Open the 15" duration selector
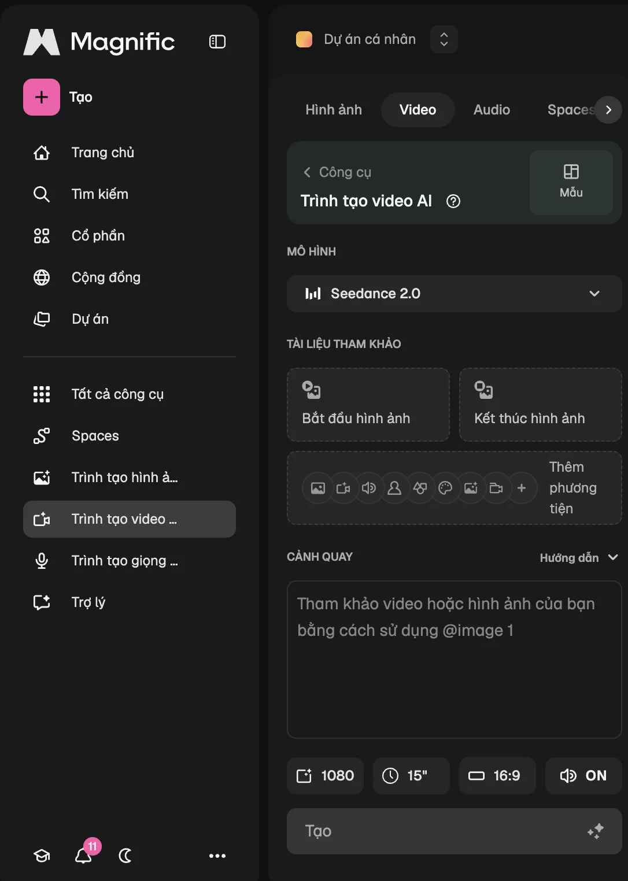Screen dimensions: 628x881 click(x=411, y=776)
